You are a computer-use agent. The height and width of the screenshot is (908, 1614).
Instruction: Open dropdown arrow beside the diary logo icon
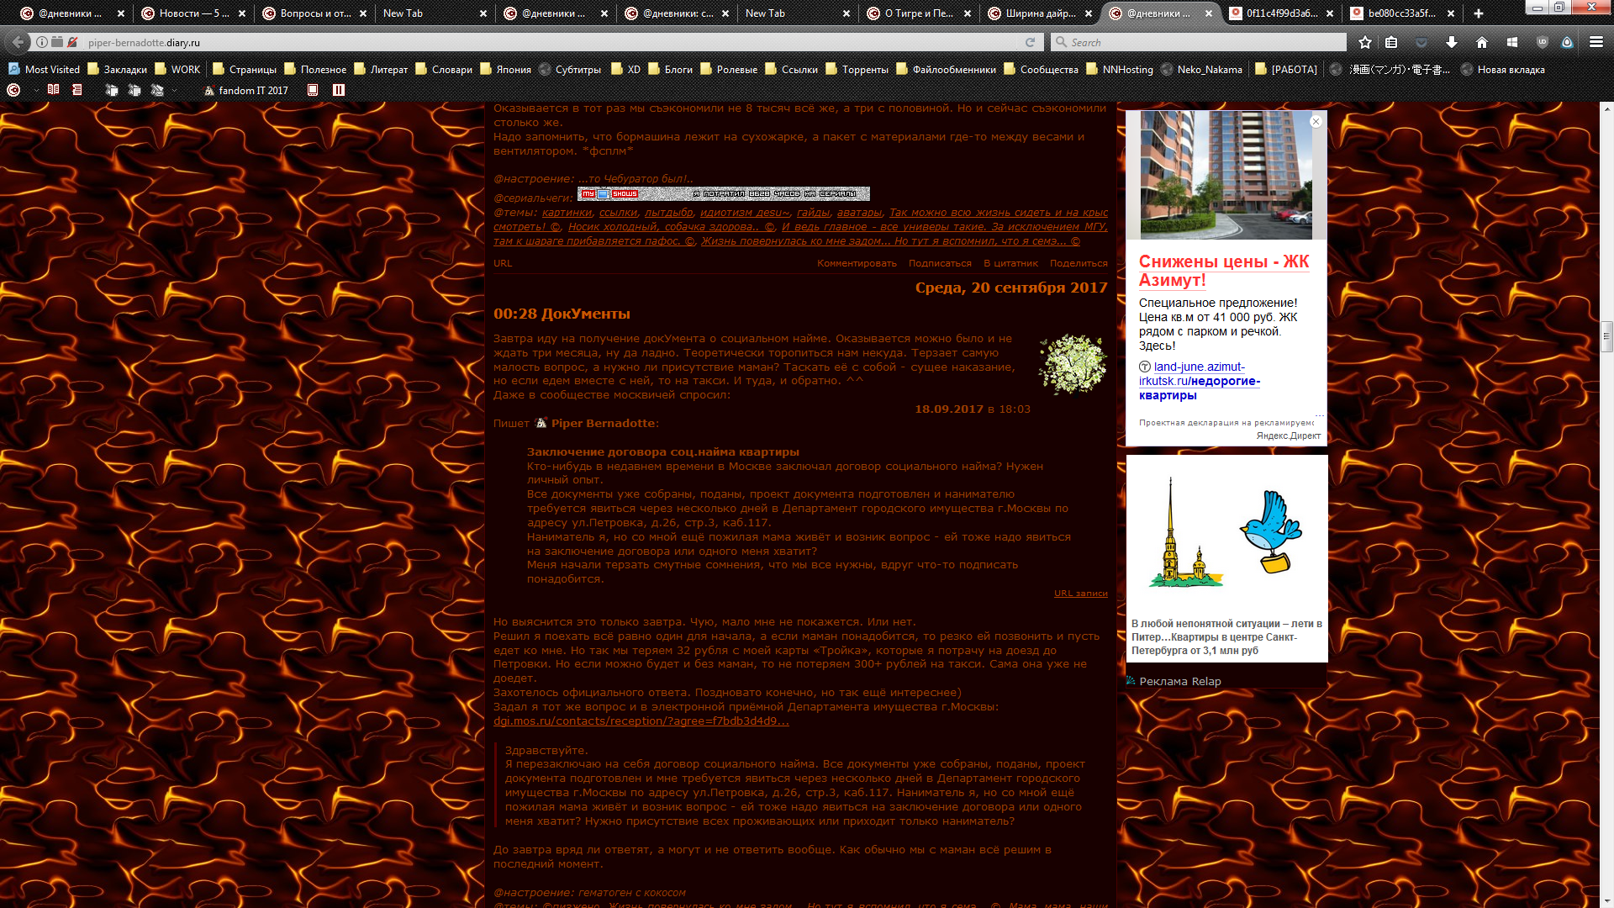point(36,90)
